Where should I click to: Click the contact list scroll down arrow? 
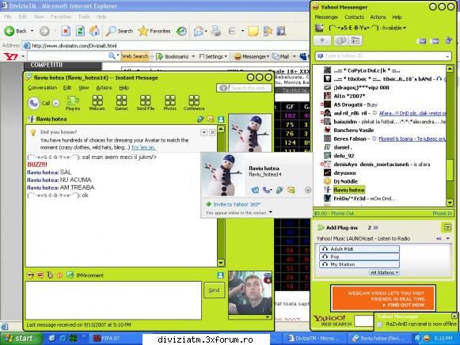[x=450, y=203]
